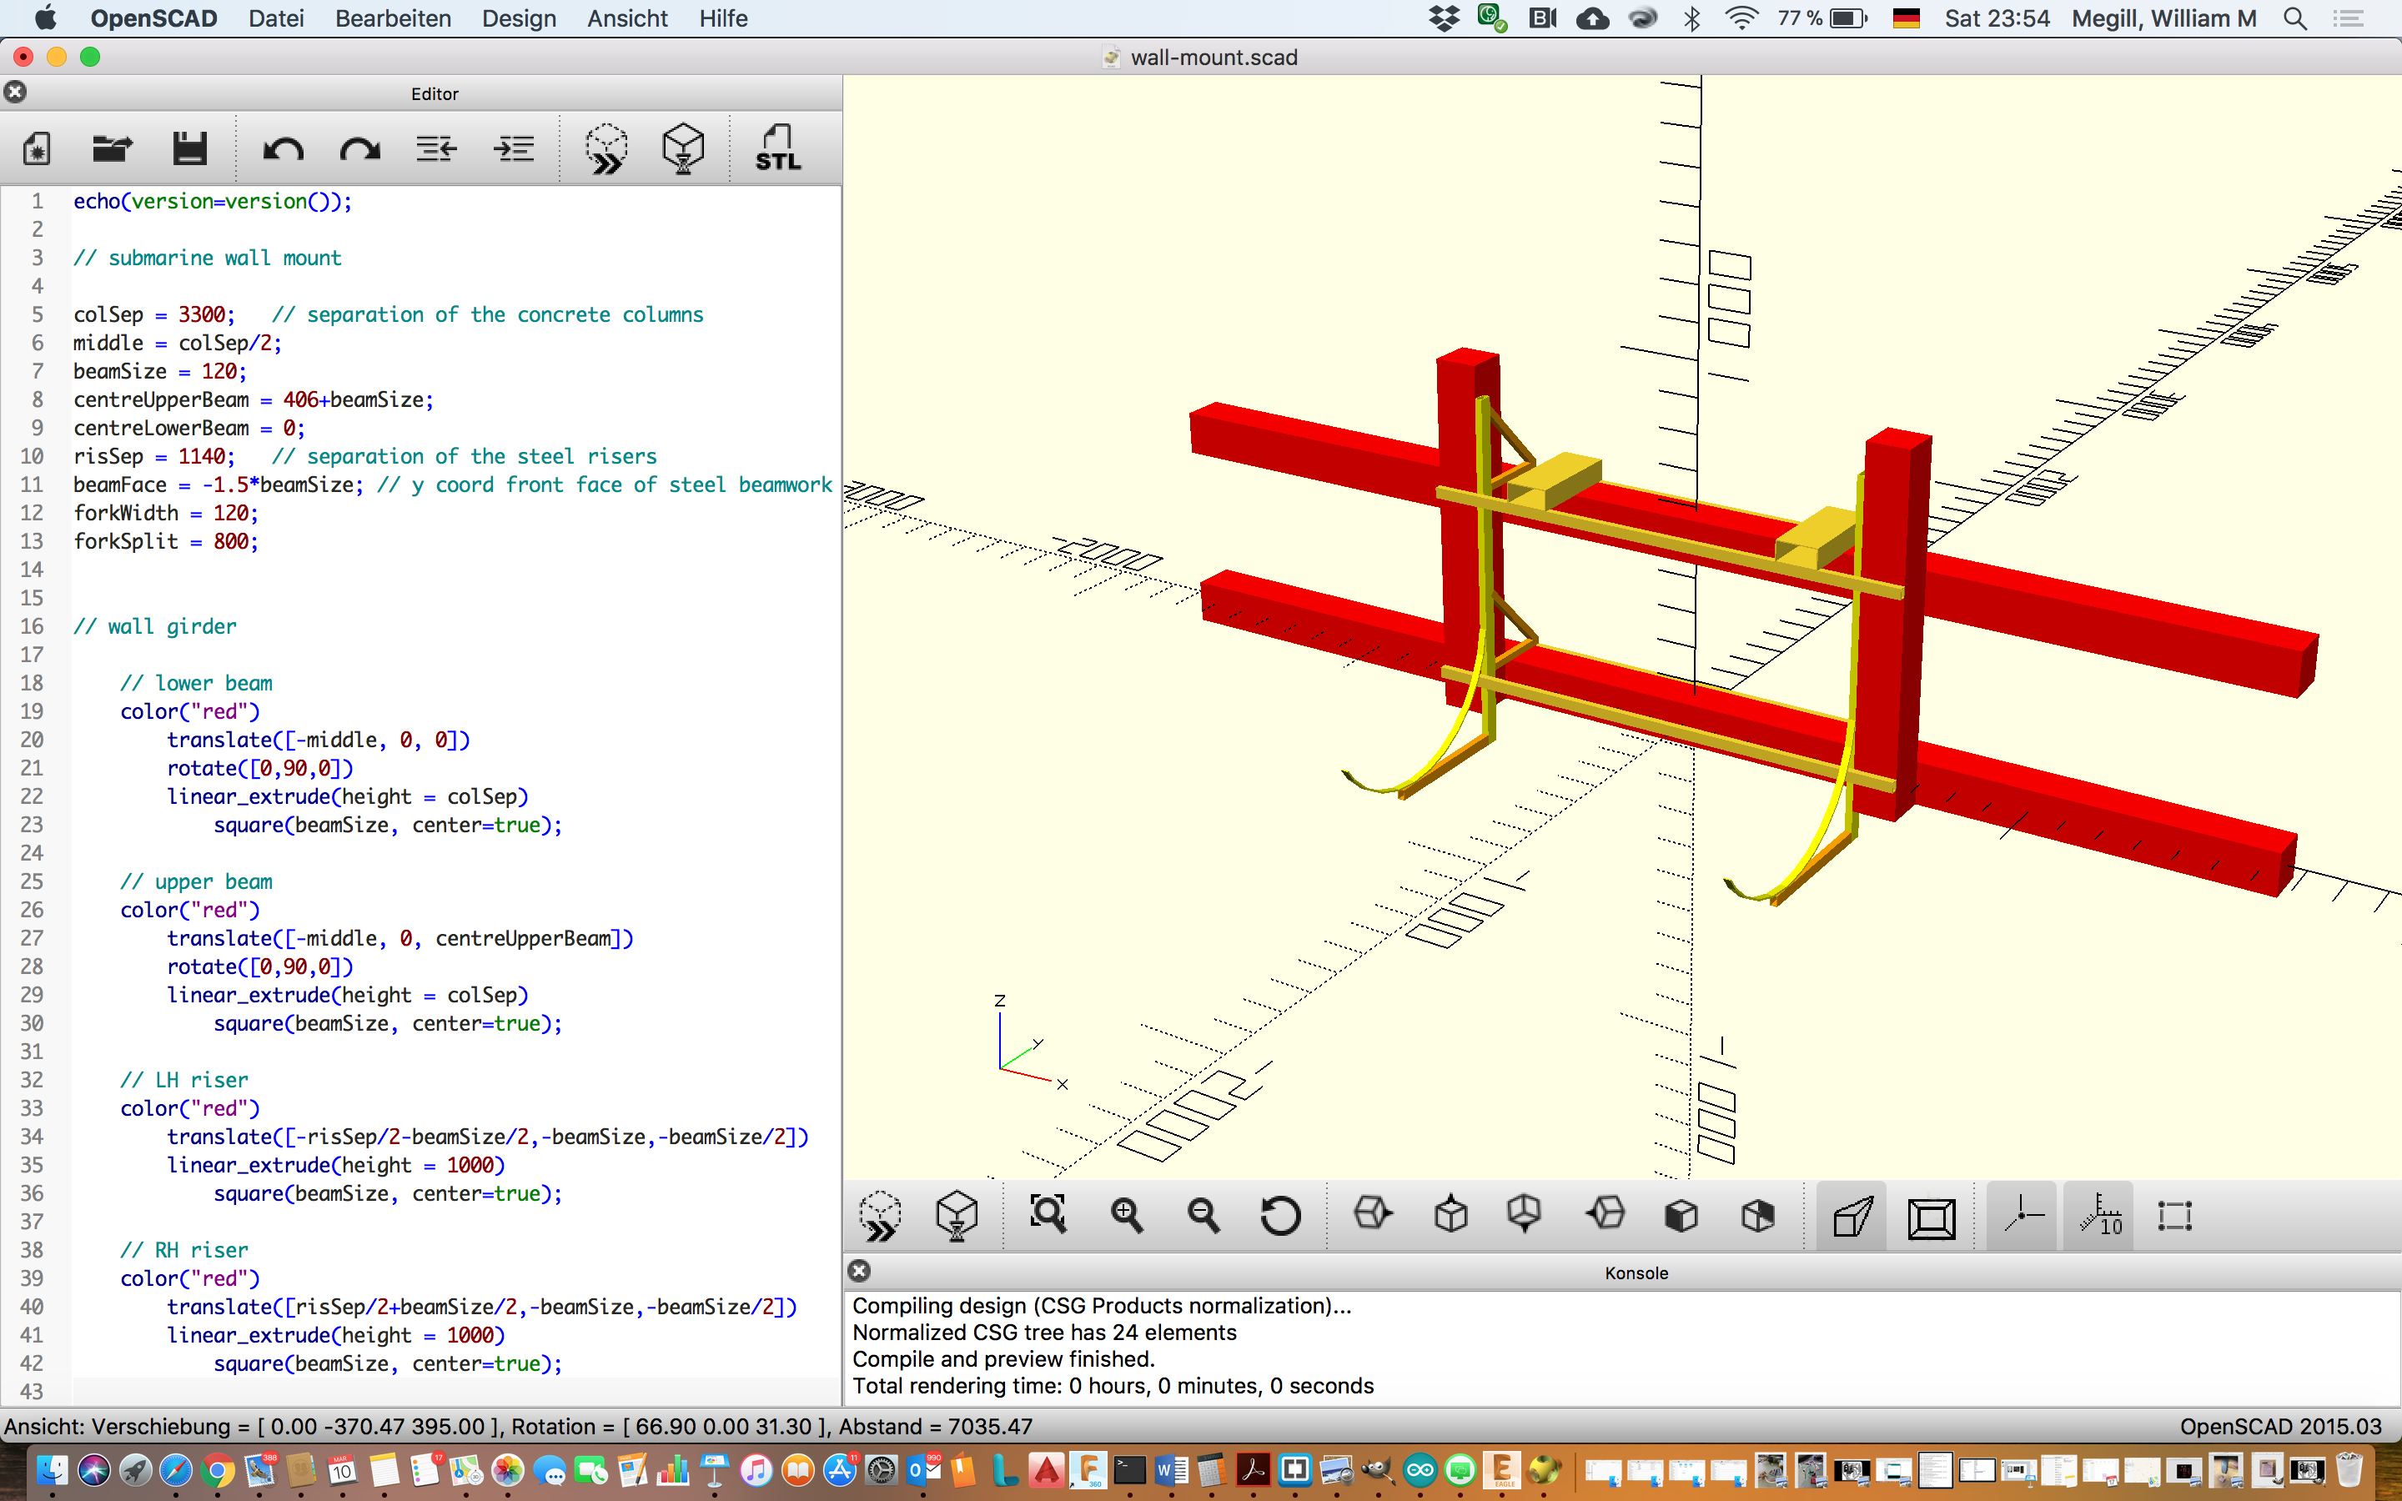Click in empty line 43 of editor
Image resolution: width=2402 pixels, height=1501 pixels.
tap(397, 1390)
